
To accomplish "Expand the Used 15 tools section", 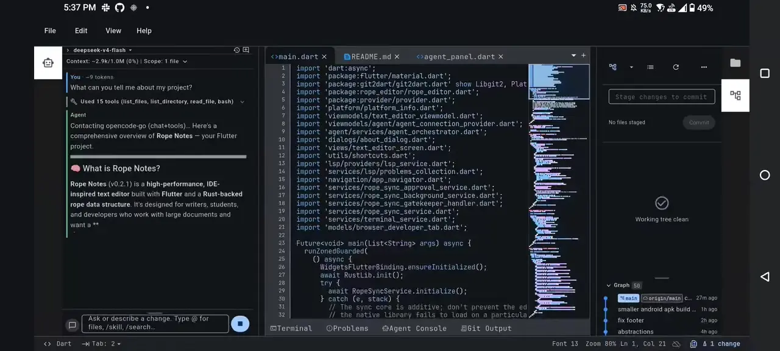I will tap(158, 102).
